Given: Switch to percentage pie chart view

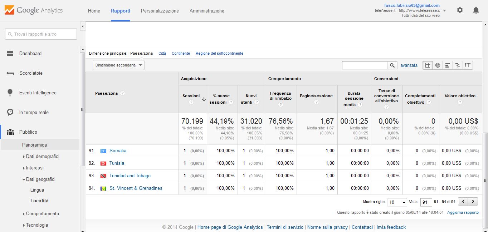Looking at the screenshot, I should pyautogui.click(x=438, y=65).
